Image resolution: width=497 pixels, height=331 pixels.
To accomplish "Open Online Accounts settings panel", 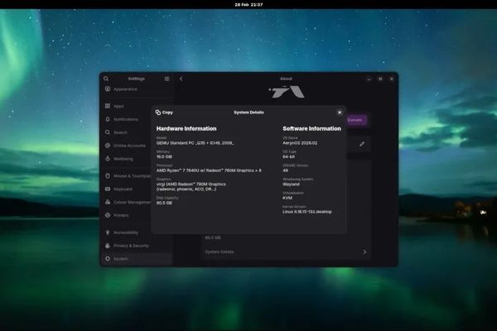I will (137, 146).
